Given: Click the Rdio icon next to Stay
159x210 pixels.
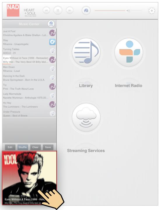Looking at the screenshot, I should [52, 42].
